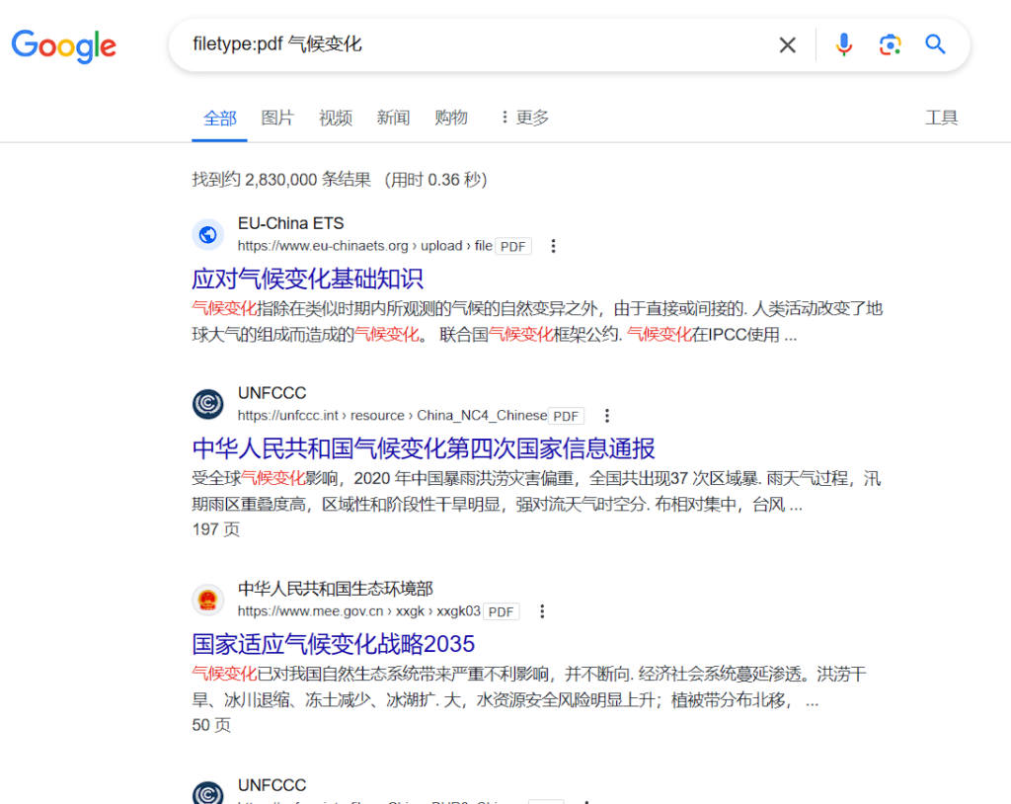Click the search input field
The height and width of the screenshot is (804, 1011).
pos(477,44)
